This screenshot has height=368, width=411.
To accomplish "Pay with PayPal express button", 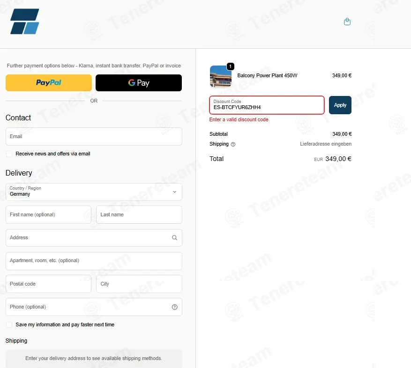I will point(49,83).
